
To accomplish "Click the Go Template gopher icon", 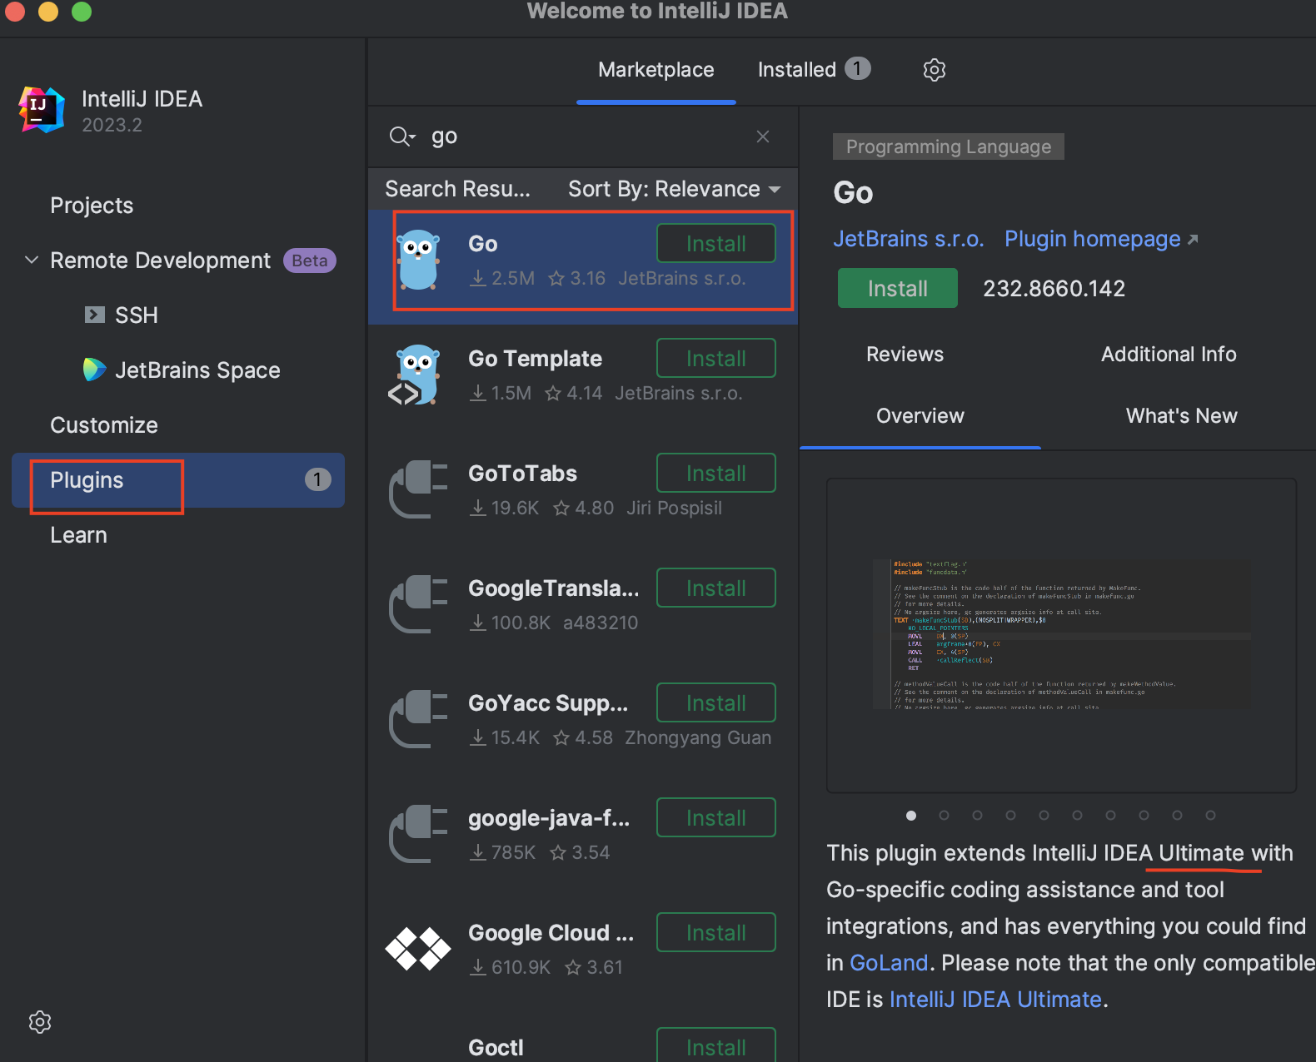I will 415,375.
